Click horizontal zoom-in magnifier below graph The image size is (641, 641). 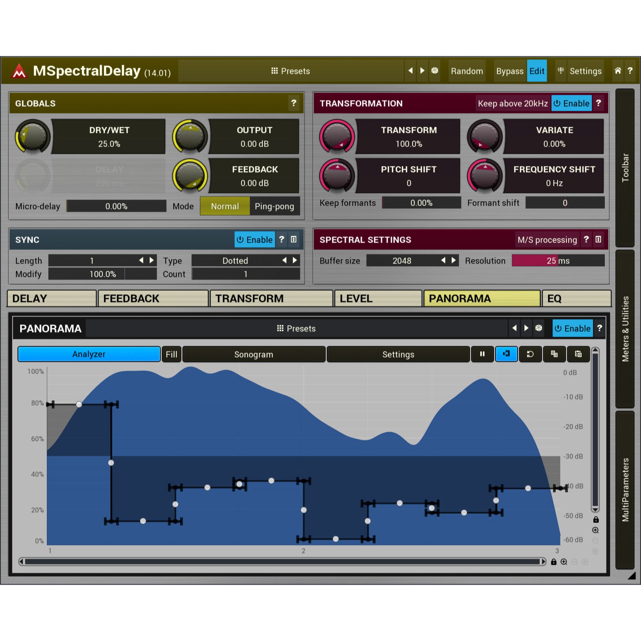[x=564, y=562]
